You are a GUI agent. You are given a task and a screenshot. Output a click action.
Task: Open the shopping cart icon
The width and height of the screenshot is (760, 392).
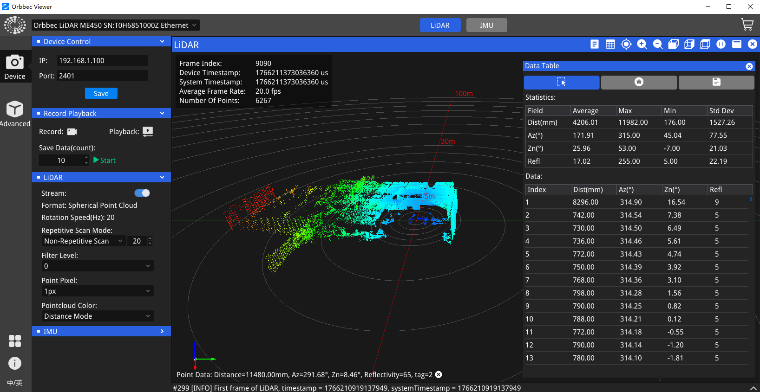click(747, 25)
